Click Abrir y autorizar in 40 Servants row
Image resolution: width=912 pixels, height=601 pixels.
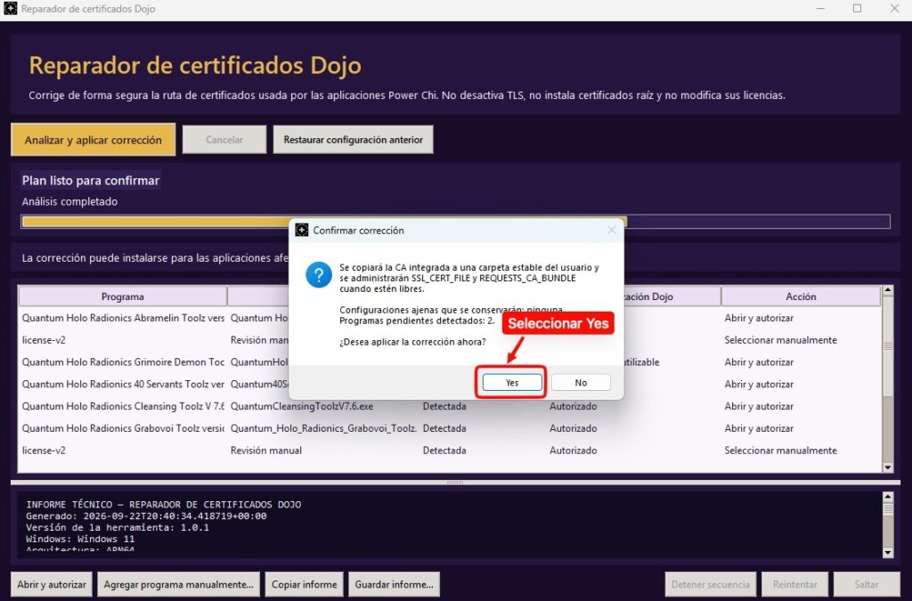(759, 385)
